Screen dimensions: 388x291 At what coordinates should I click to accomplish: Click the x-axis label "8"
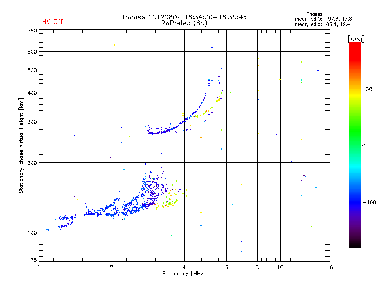click(x=257, y=267)
